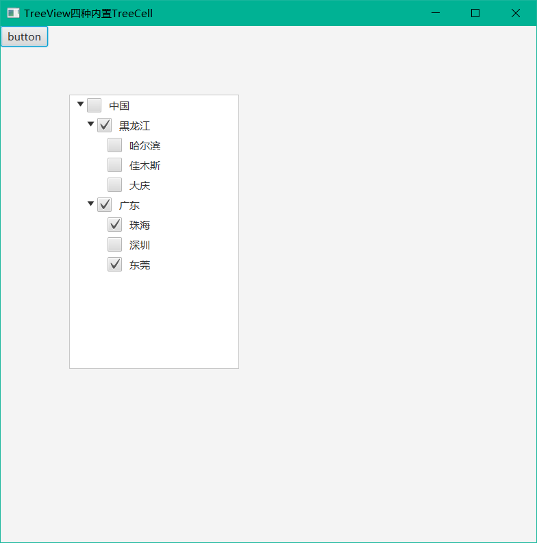Check the 深圳 checkbox

pyautogui.click(x=114, y=245)
